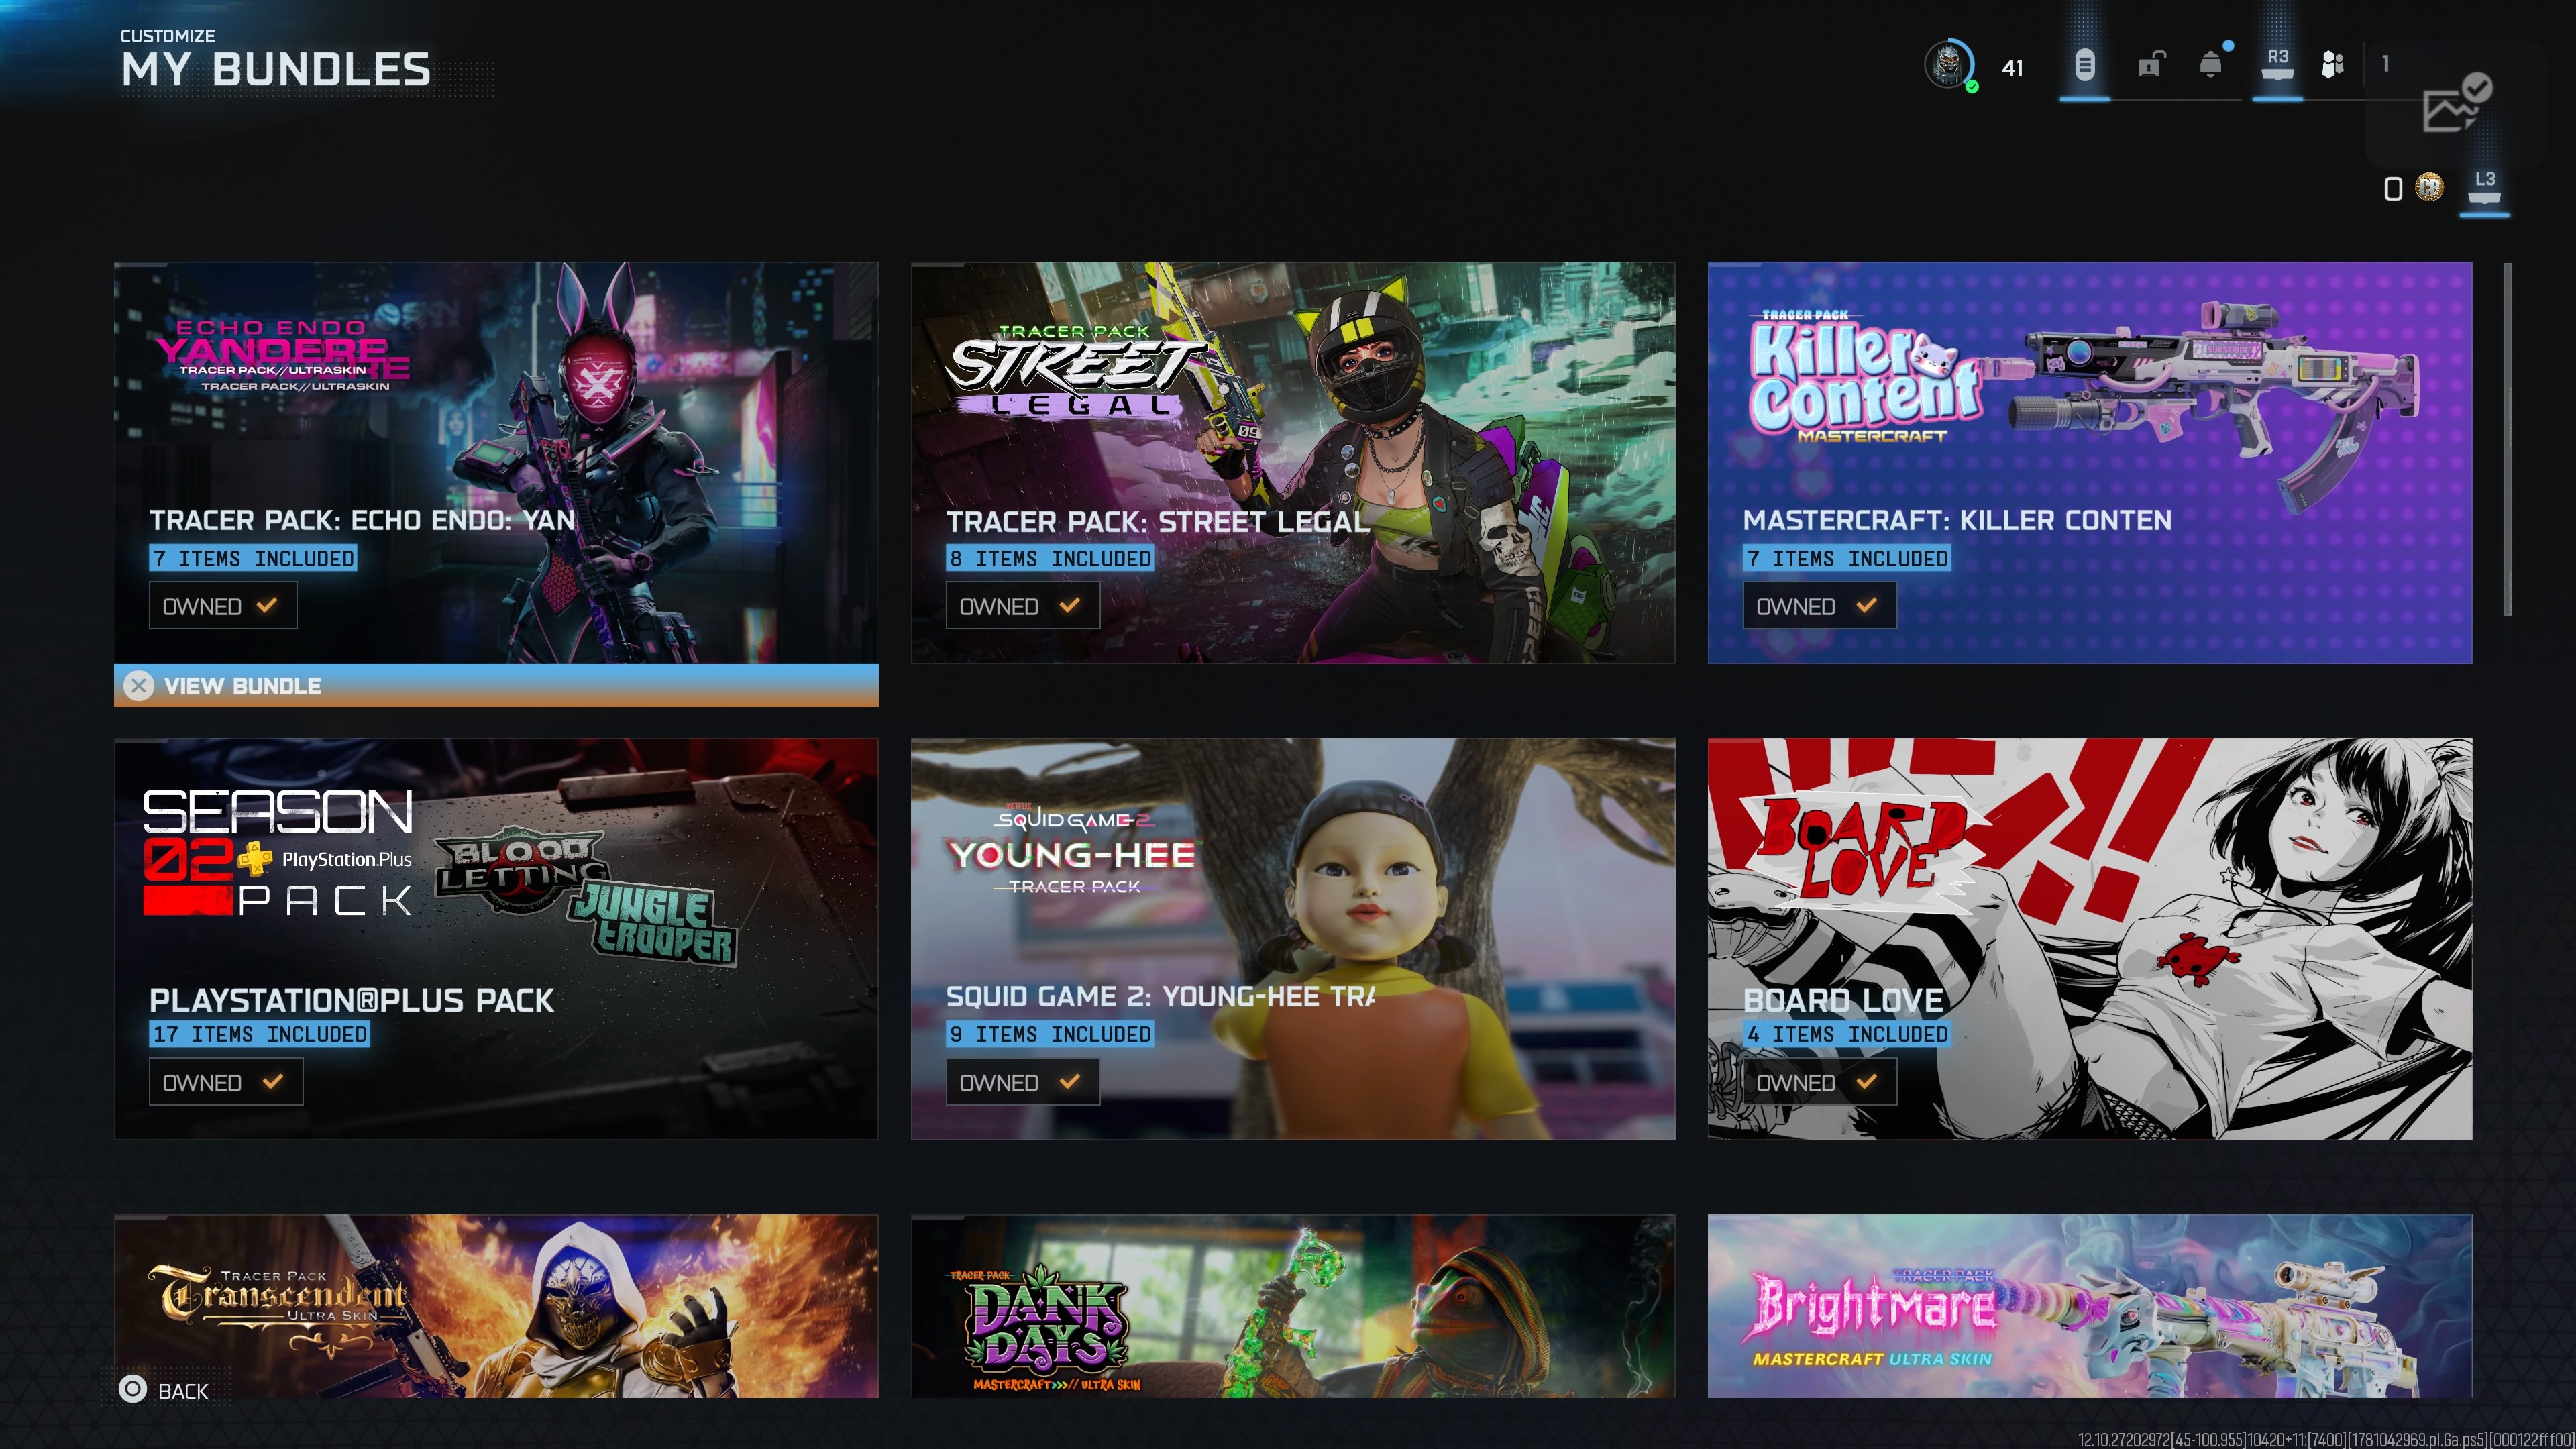The width and height of the screenshot is (2576, 1449).
Task: Click the circle icon beside Back
Action: (x=132, y=1389)
